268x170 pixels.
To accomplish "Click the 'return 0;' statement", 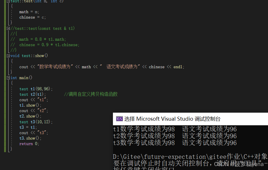I will point(29,144).
